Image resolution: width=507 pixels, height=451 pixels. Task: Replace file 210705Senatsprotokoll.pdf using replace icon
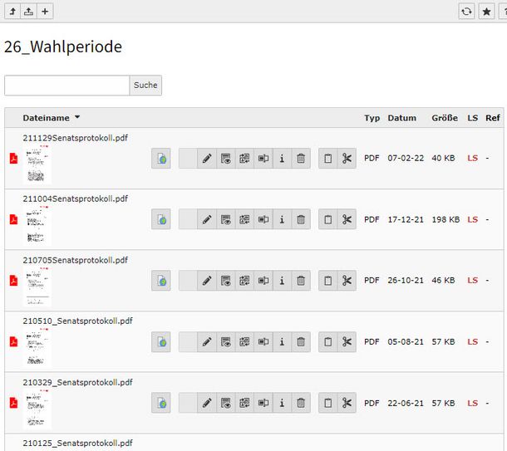[244, 281]
